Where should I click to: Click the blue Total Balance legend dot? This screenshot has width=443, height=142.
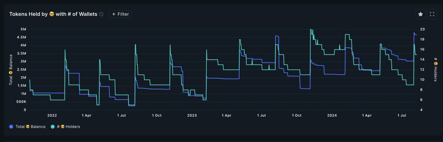pyautogui.click(x=11, y=127)
